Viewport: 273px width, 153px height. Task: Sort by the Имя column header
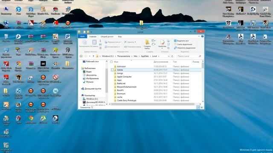coord(116,62)
